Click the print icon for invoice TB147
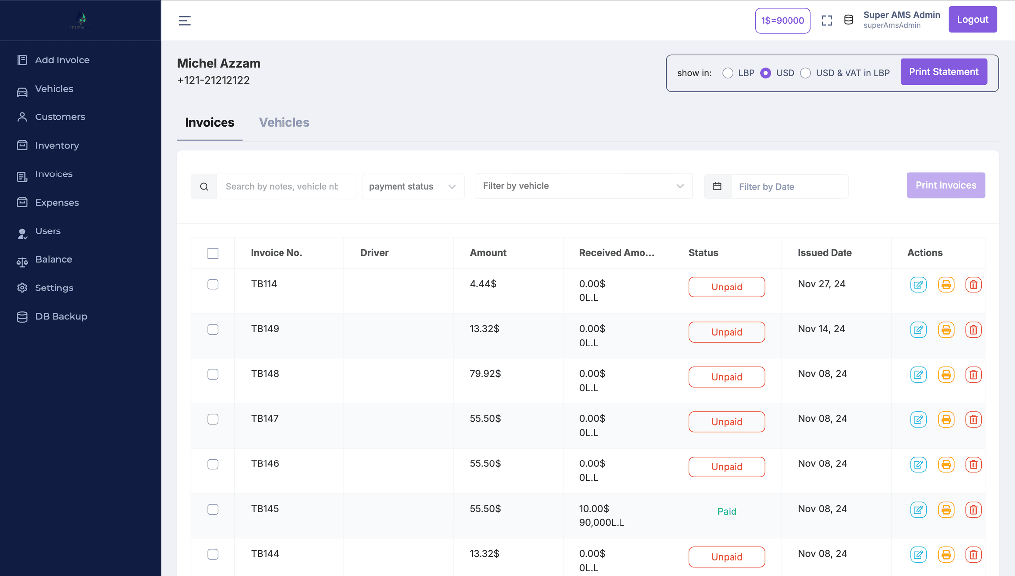This screenshot has height=576, width=1015. 946,419
